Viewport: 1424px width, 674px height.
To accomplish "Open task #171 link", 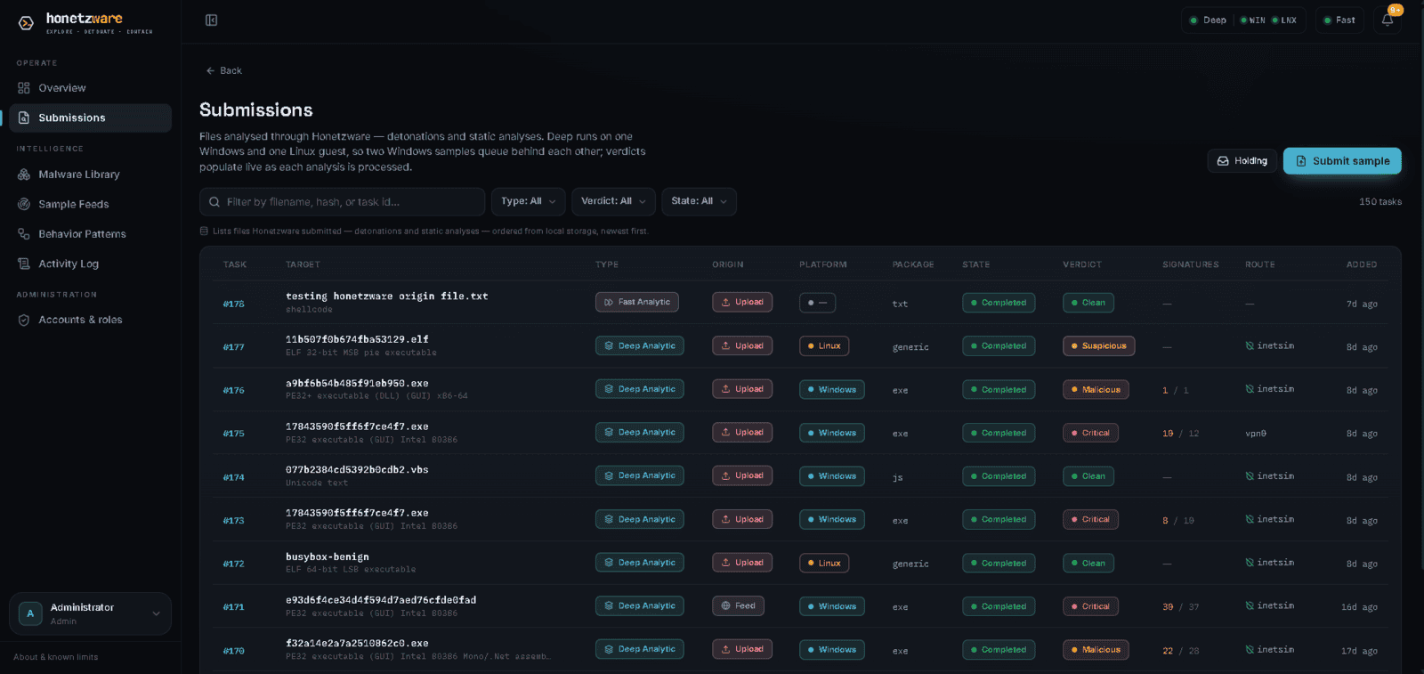I will coord(233,607).
